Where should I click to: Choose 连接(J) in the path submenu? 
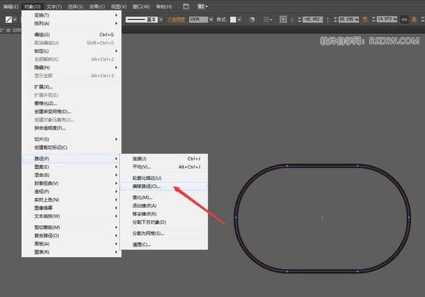(x=164, y=159)
